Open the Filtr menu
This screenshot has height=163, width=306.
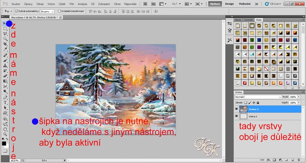[72, 4]
